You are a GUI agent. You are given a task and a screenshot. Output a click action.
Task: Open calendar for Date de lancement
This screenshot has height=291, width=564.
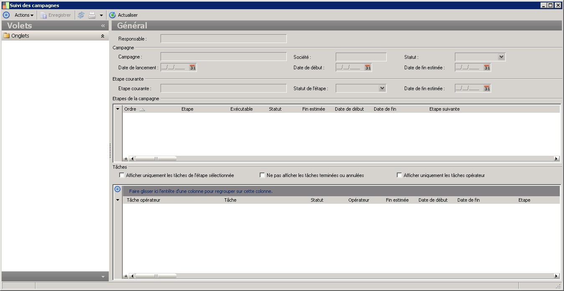[192, 68]
